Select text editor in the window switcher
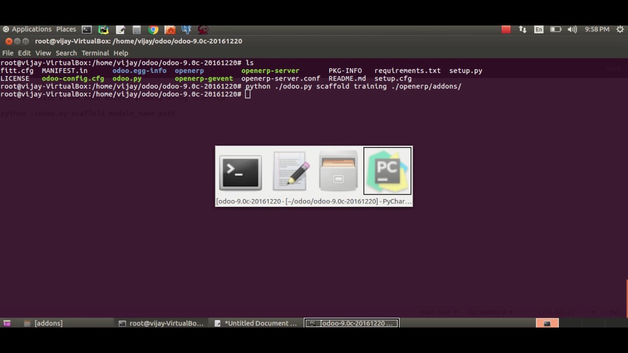 pyautogui.click(x=290, y=171)
